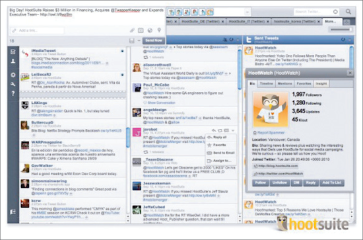Close the HootWatch profile popup
The width and height of the screenshot is (363, 240).
tap(350, 73)
